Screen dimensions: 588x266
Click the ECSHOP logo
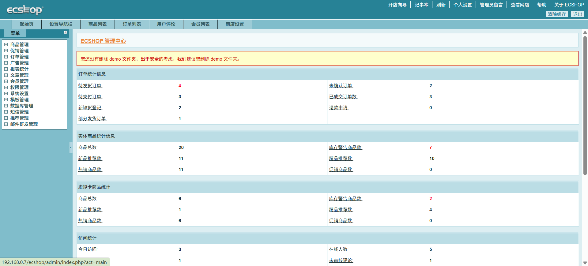tap(25, 10)
